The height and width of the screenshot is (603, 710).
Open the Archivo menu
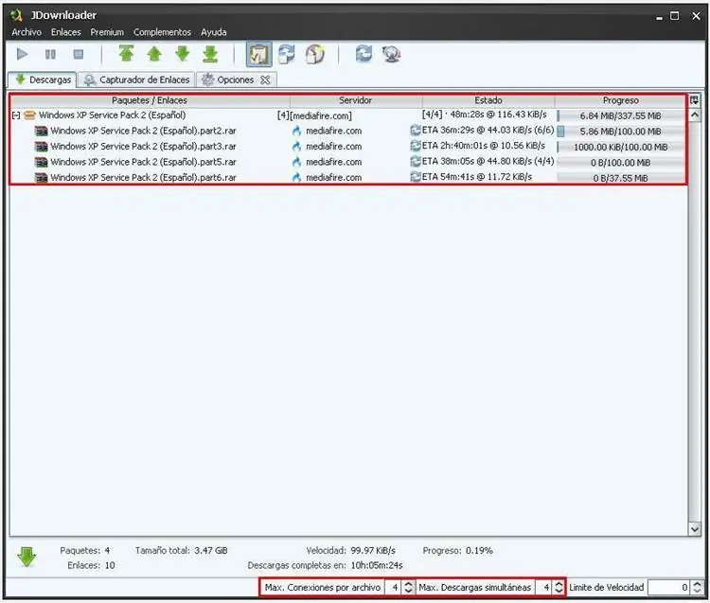point(27,32)
